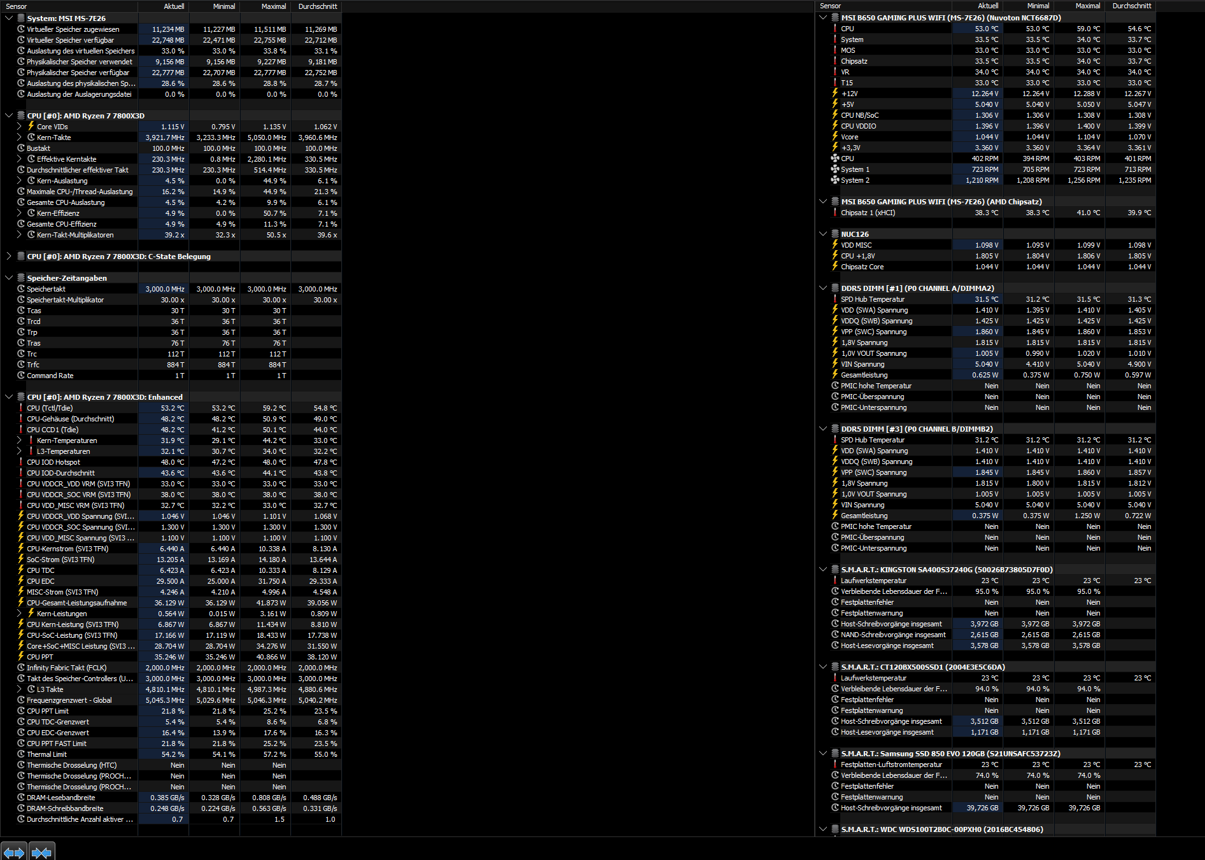Collapse the CPU Enhanced sensor group

(x=9, y=397)
